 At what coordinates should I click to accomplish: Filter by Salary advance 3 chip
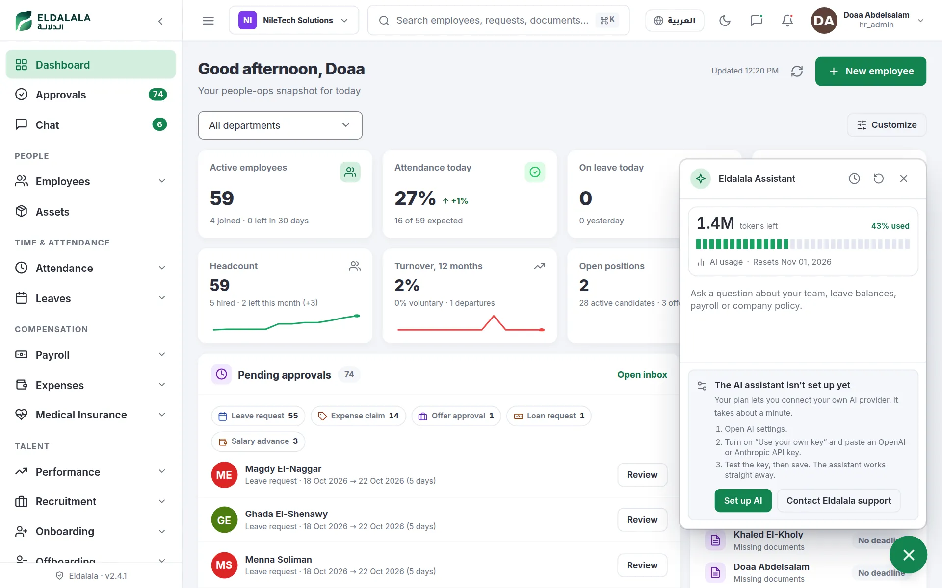coord(258,441)
